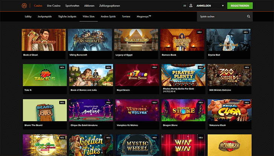Viewport: 274px width, 156px height.
Task: Open Book of Romeo and Julia thumbnail
Action: [91, 75]
